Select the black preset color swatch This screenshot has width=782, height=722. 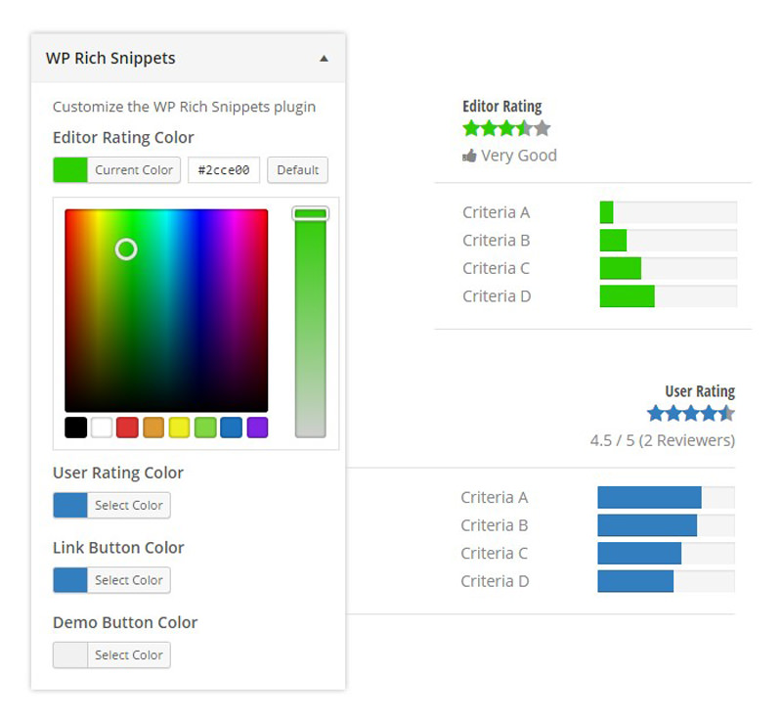[x=74, y=427]
